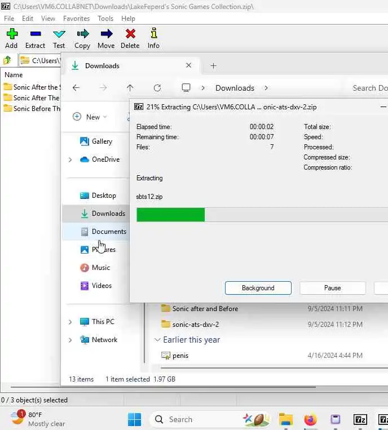Open the Tools menu in 7-Zip

105,19
